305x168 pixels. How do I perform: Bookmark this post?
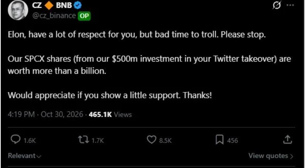click(220, 140)
